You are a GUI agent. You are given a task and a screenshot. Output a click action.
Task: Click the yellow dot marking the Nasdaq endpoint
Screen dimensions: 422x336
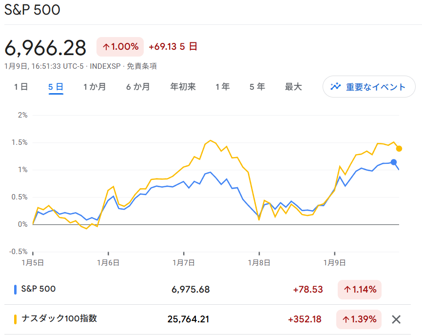click(x=399, y=148)
